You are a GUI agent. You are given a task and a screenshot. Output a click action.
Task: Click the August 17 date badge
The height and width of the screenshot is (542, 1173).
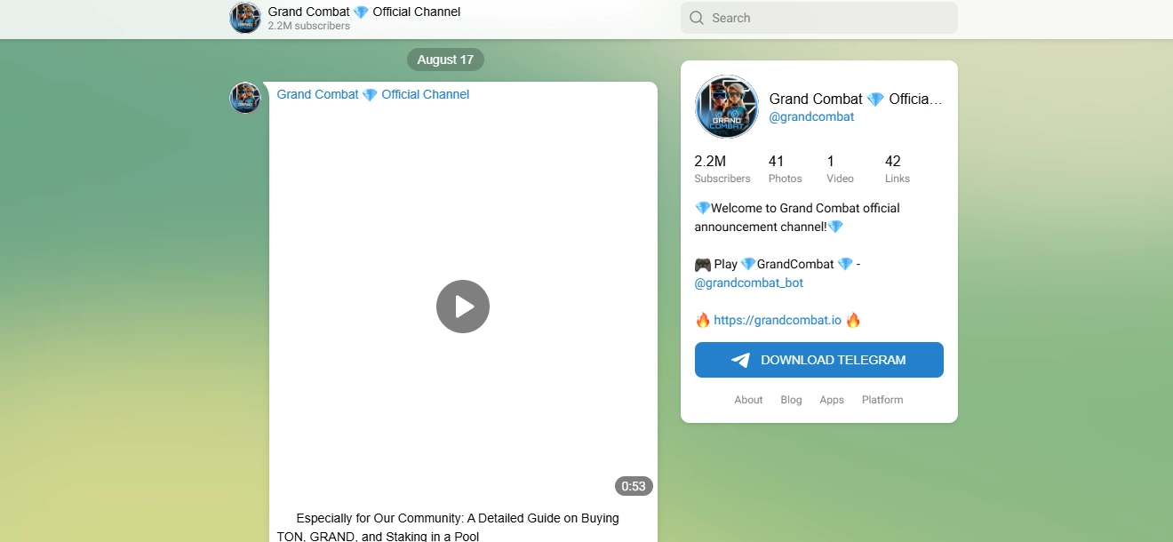[445, 60]
